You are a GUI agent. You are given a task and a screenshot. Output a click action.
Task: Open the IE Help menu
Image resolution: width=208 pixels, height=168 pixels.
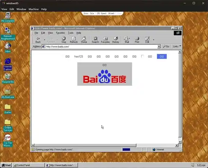pos(79,33)
